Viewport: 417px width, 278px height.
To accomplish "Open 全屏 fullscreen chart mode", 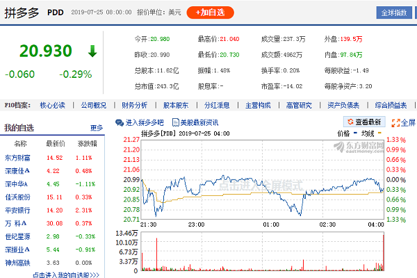I will [x=403, y=123].
